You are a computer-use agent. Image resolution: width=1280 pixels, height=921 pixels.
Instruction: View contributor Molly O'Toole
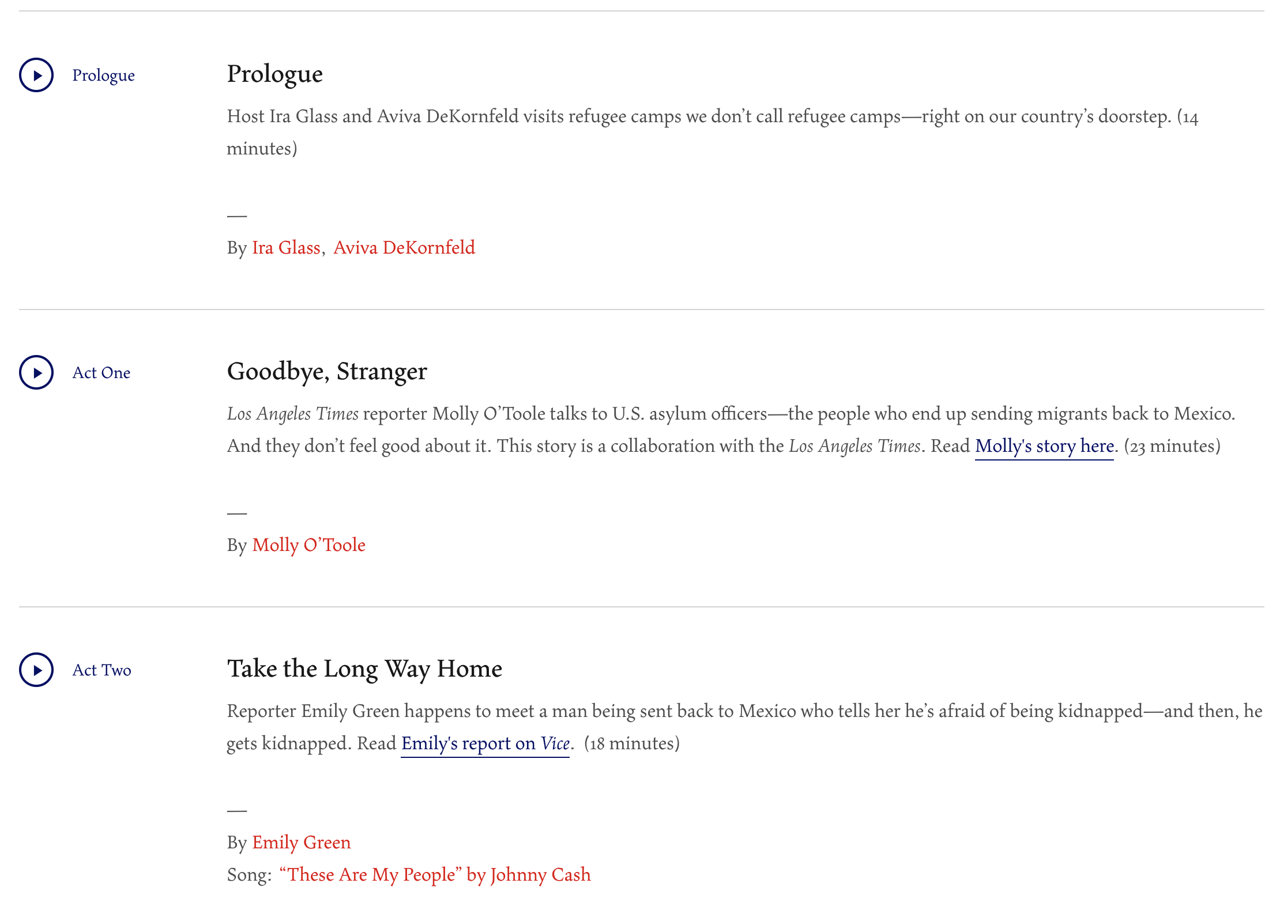[x=309, y=545]
